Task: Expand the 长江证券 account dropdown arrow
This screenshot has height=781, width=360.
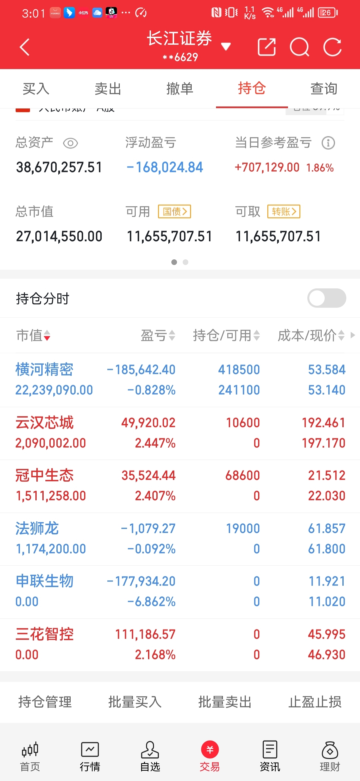Action: (x=226, y=46)
